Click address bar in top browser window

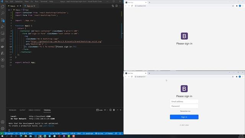(183, 6)
